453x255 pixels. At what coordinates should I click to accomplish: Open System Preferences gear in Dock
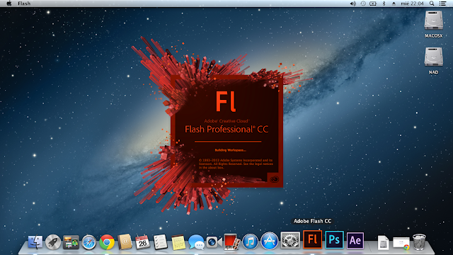click(x=290, y=240)
